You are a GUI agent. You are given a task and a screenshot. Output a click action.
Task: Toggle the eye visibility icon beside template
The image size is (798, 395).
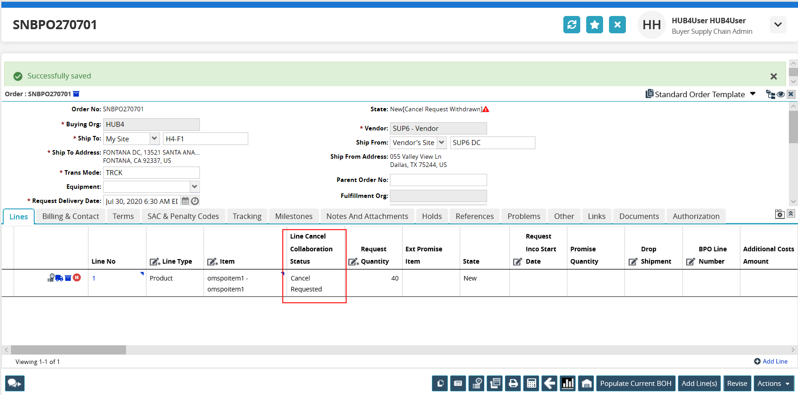click(x=781, y=94)
